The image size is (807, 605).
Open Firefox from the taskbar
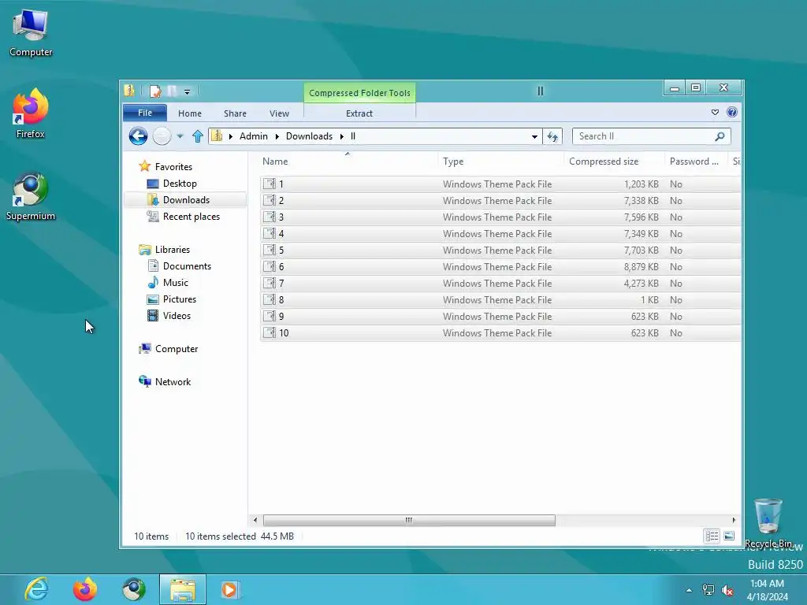tap(85, 589)
